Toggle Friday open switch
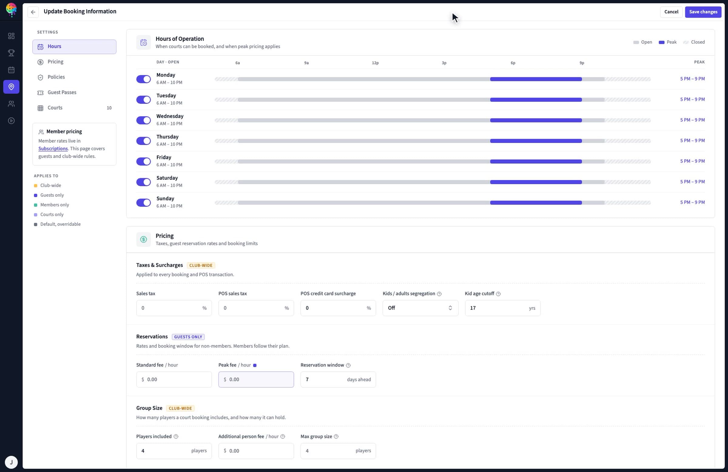This screenshot has height=472, width=728. point(143,161)
